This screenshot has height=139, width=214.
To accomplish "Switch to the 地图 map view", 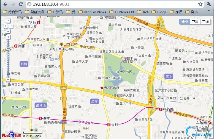I will tap(185, 22).
